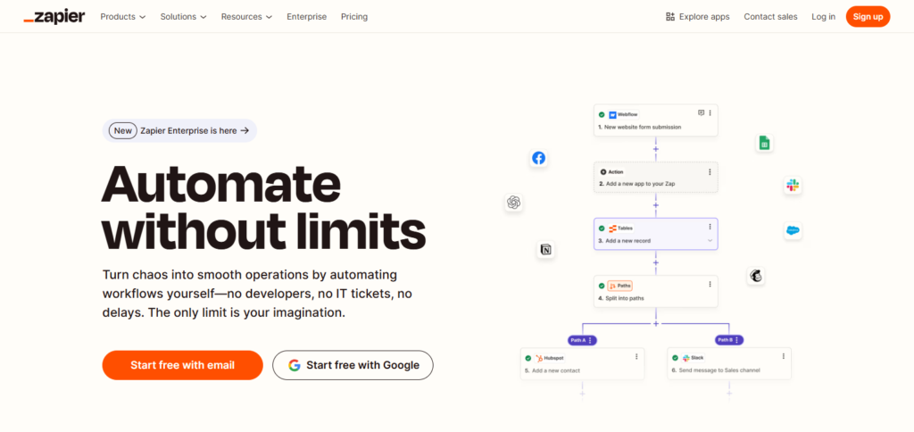The height and width of the screenshot is (432, 914).
Task: Open the Products dropdown menu
Action: coord(123,16)
